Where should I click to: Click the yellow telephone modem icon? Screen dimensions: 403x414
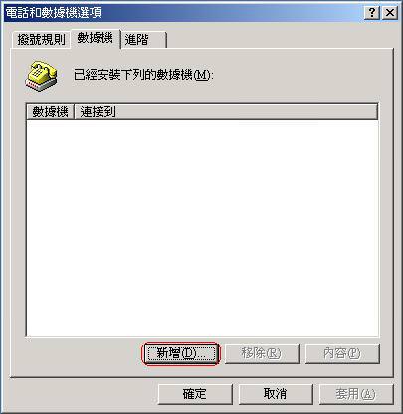tap(41, 76)
